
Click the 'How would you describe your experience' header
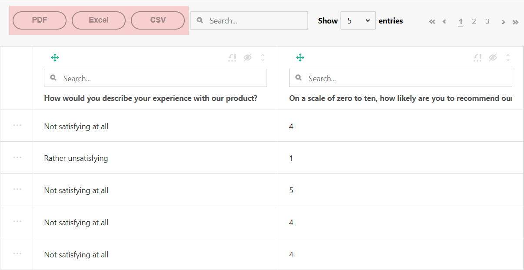pyautogui.click(x=151, y=98)
